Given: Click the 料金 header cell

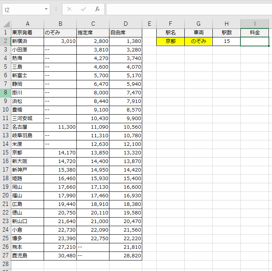Looking at the screenshot, I should 254,32.
